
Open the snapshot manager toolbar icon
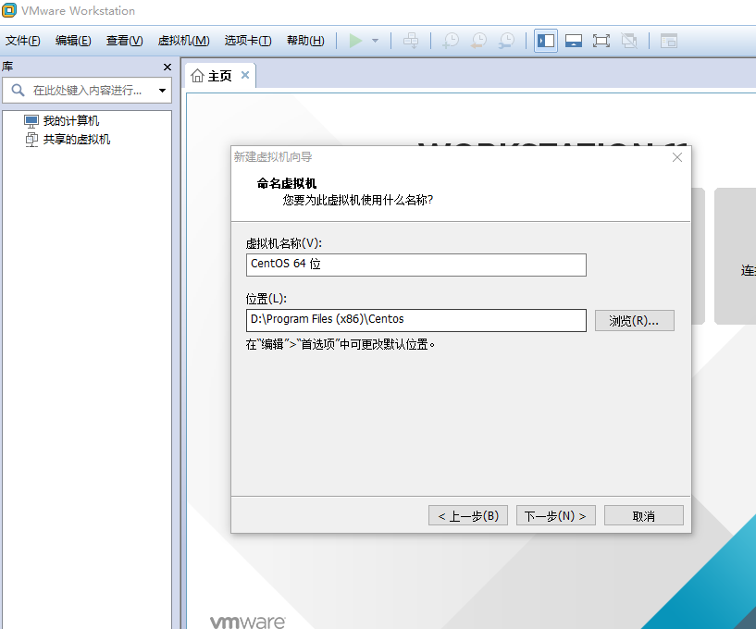[x=507, y=41]
